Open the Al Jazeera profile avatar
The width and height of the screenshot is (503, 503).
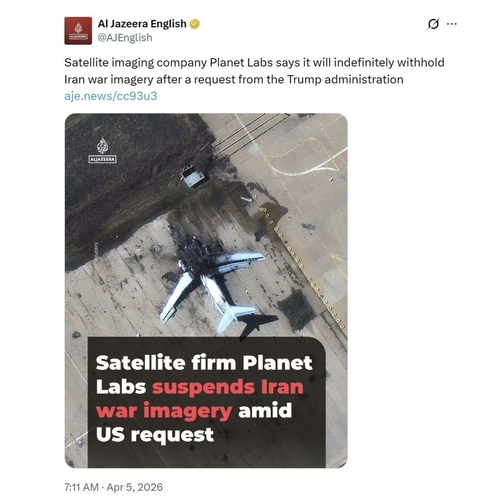pos(78,31)
